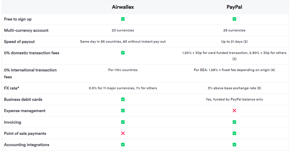Image resolution: width=291 pixels, height=154 pixels.
Task: Click Airwallex green check for Free to sign up
Action: pos(123,19)
